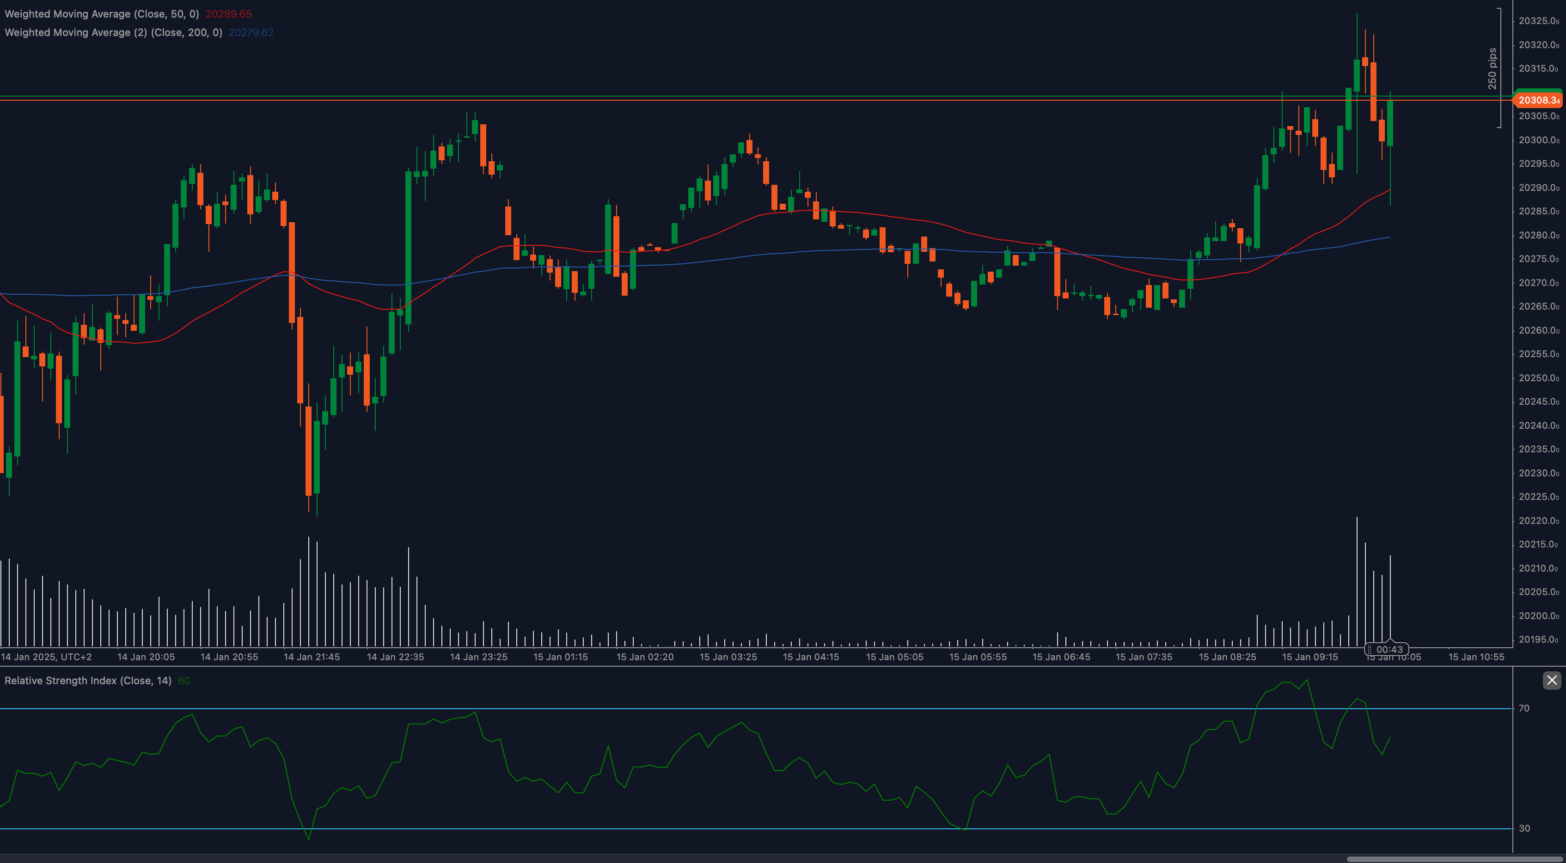
Task: Click the red 20289.65 moving average value
Action: [229, 14]
